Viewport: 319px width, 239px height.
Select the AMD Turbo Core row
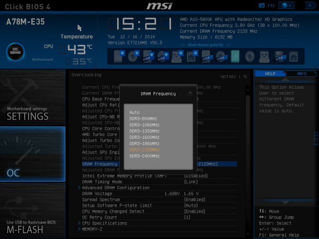coord(159,134)
